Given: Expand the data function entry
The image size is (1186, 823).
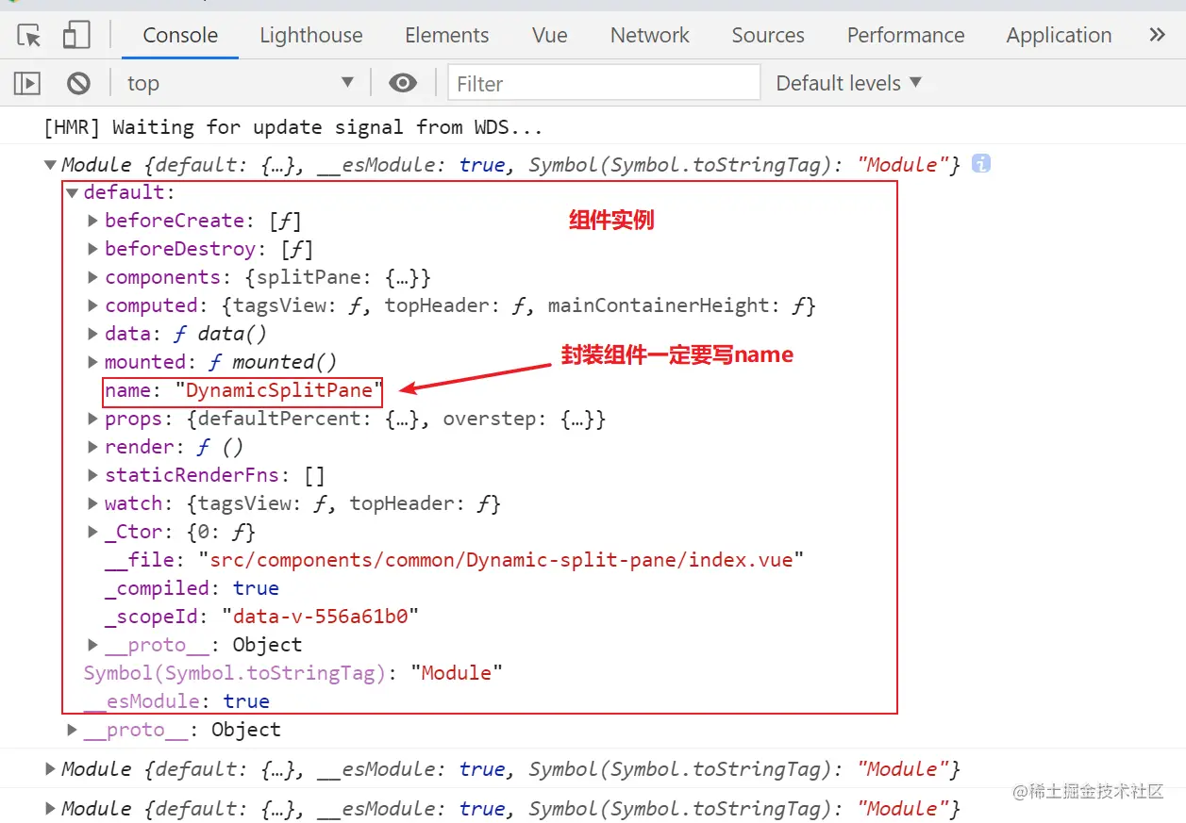Looking at the screenshot, I should (93, 334).
